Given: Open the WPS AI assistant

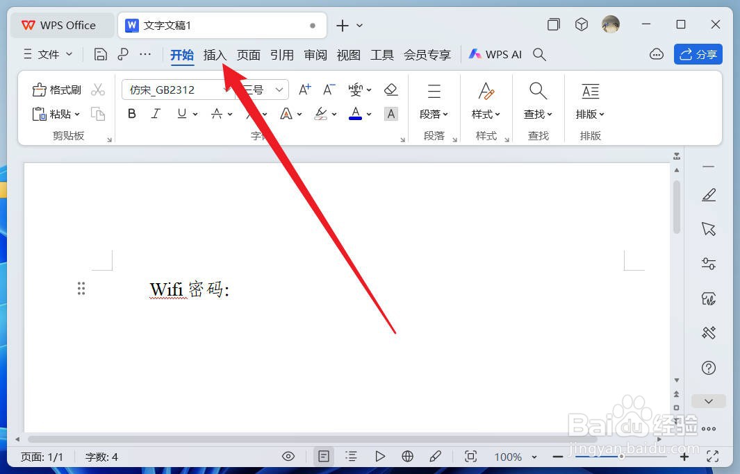Looking at the screenshot, I should (x=495, y=54).
